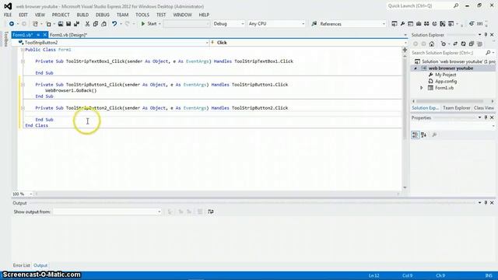Switch to the Form1.vb [Design] tab

(68, 35)
